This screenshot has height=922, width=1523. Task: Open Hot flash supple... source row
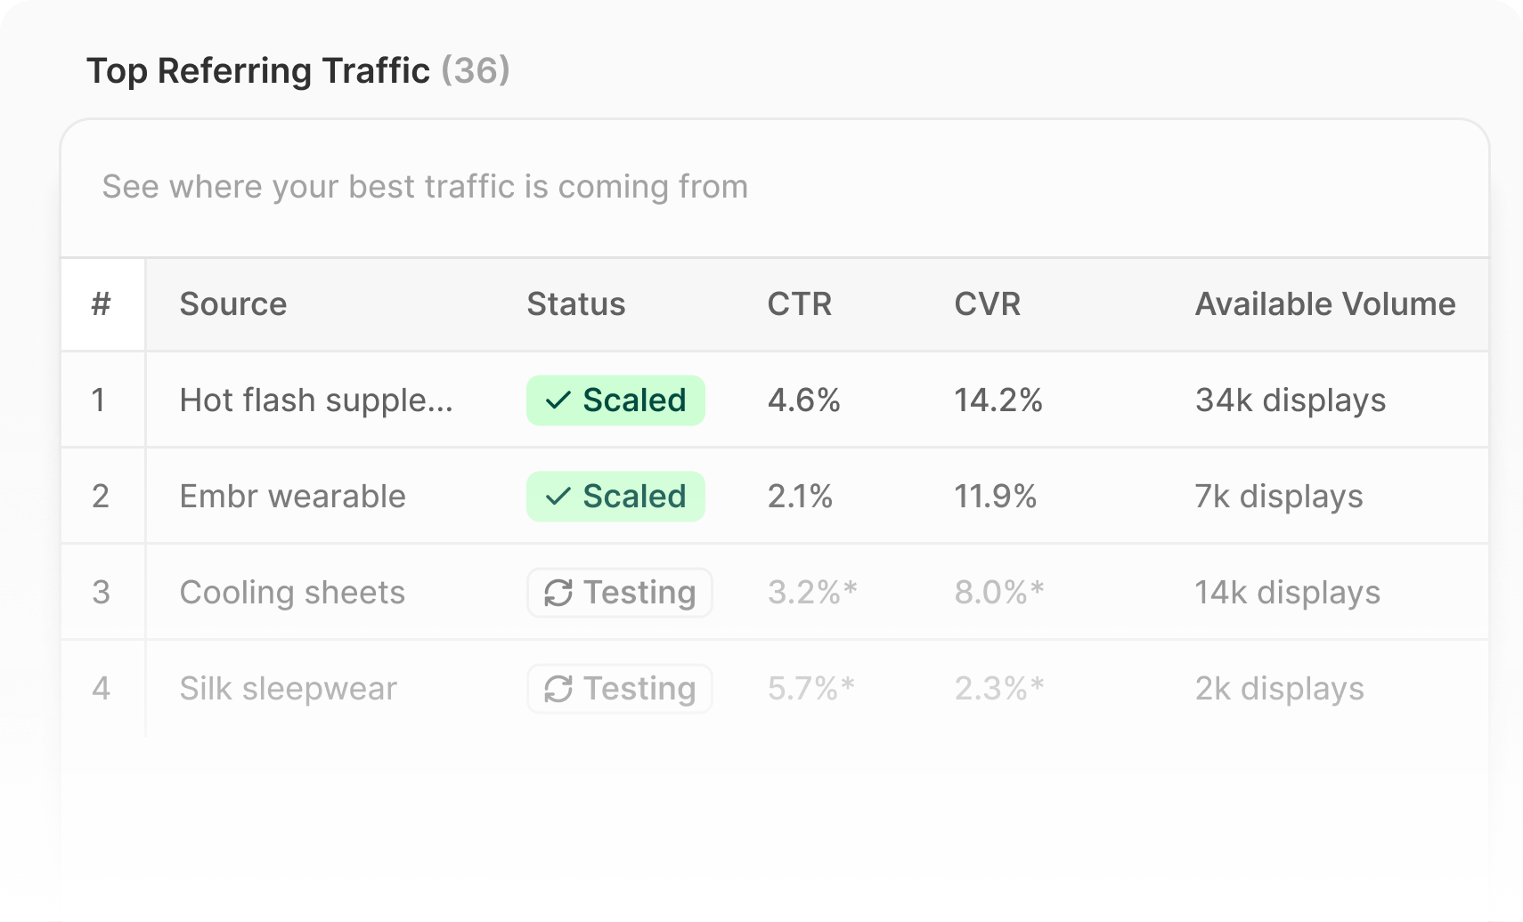316,400
